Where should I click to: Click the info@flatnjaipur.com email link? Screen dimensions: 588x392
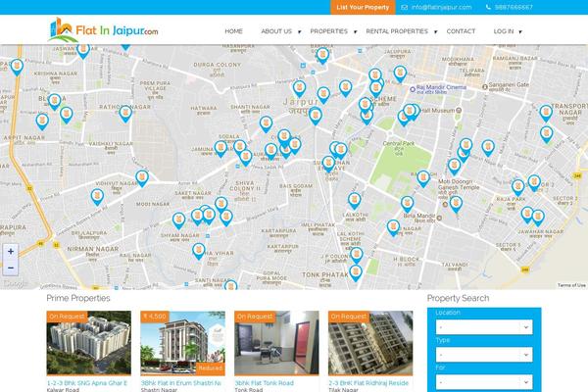point(441,7)
